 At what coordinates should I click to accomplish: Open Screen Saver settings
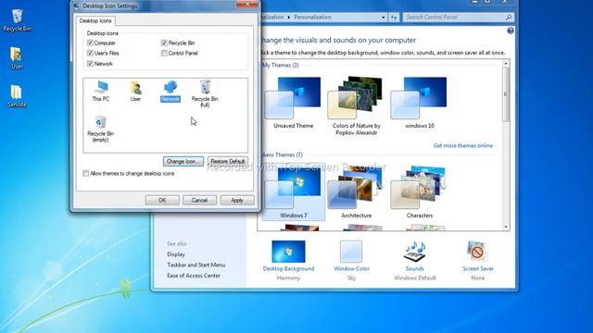(x=478, y=261)
